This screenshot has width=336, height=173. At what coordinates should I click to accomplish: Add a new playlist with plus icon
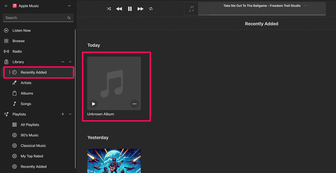tap(63, 114)
